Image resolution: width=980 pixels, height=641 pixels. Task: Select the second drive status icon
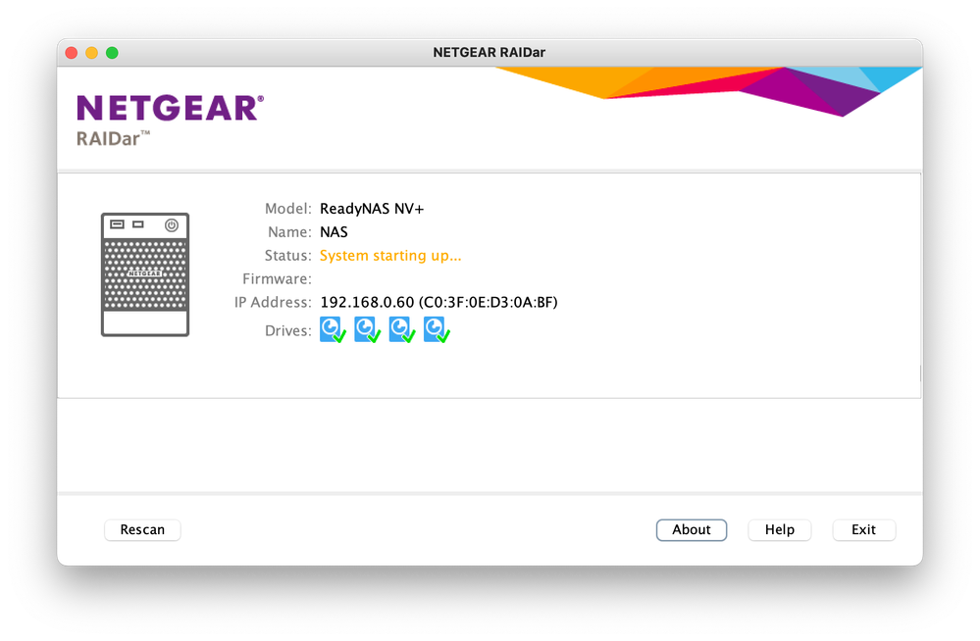[x=367, y=329]
